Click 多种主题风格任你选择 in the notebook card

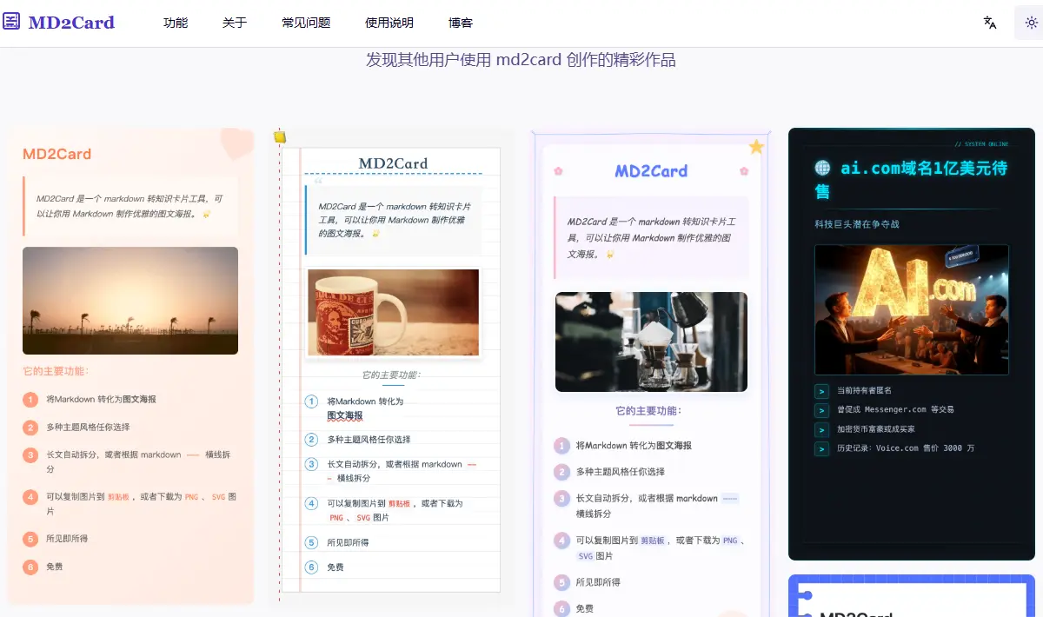(369, 440)
